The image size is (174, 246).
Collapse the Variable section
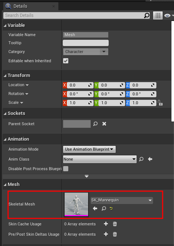[5, 25]
